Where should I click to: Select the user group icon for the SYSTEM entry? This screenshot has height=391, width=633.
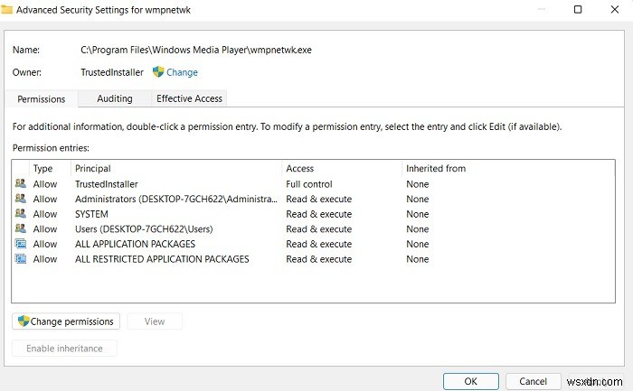[x=21, y=214]
